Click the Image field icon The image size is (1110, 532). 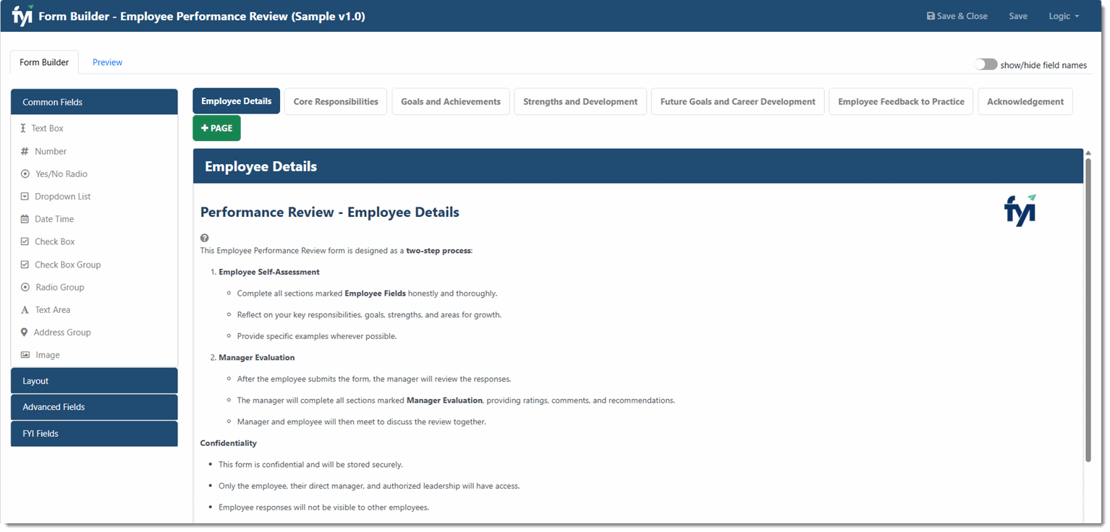pyautogui.click(x=25, y=355)
